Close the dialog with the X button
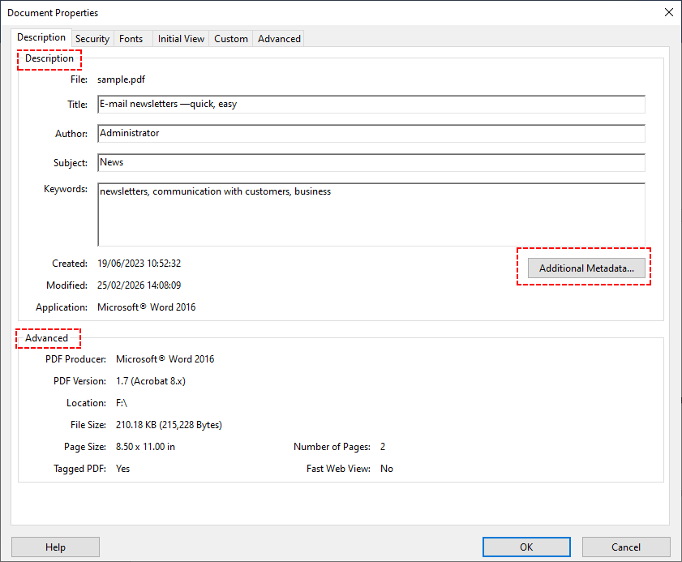This screenshot has width=682, height=562. click(668, 12)
